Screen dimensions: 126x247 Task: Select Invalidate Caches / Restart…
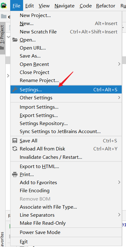(66, 157)
